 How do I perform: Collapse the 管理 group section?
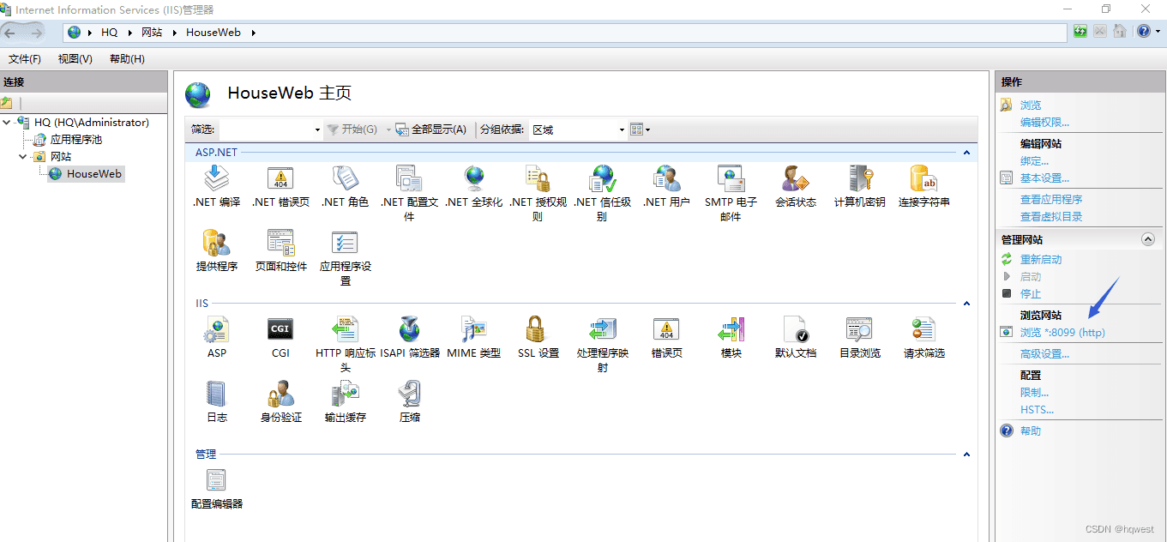(x=966, y=455)
